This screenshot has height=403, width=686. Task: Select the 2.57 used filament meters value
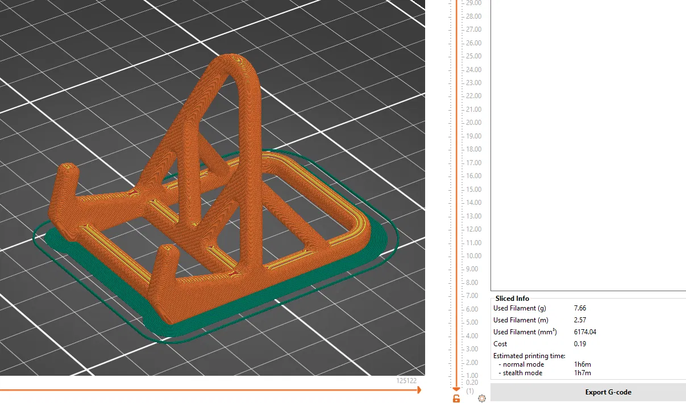coord(580,320)
